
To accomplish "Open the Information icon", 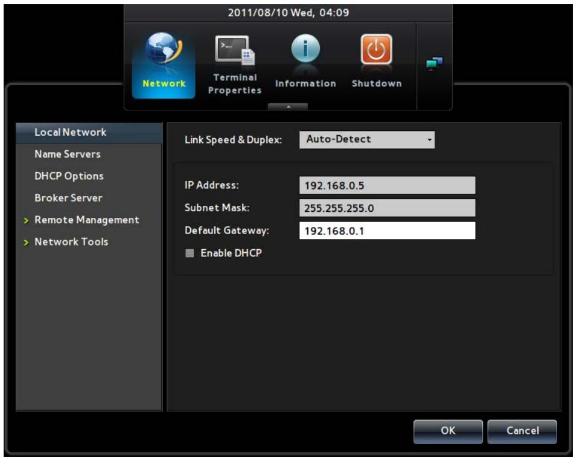I will tap(305, 48).
